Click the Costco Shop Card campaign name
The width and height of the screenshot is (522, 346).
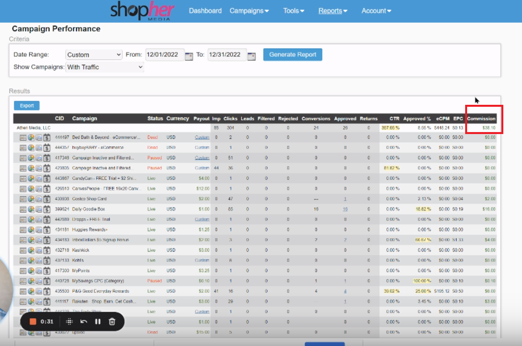[89, 199]
